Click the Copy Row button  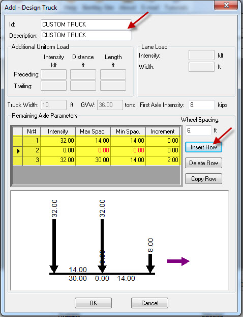[x=203, y=179]
